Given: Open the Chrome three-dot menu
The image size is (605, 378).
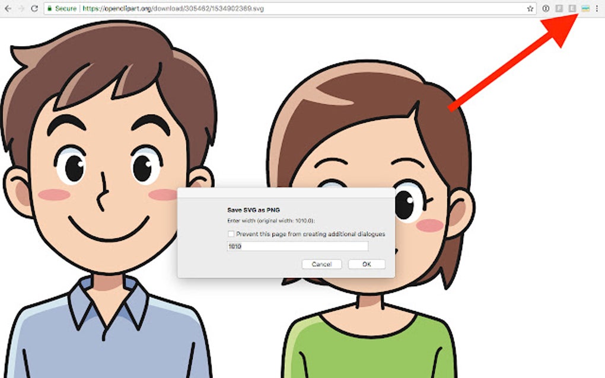Looking at the screenshot, I should point(597,8).
